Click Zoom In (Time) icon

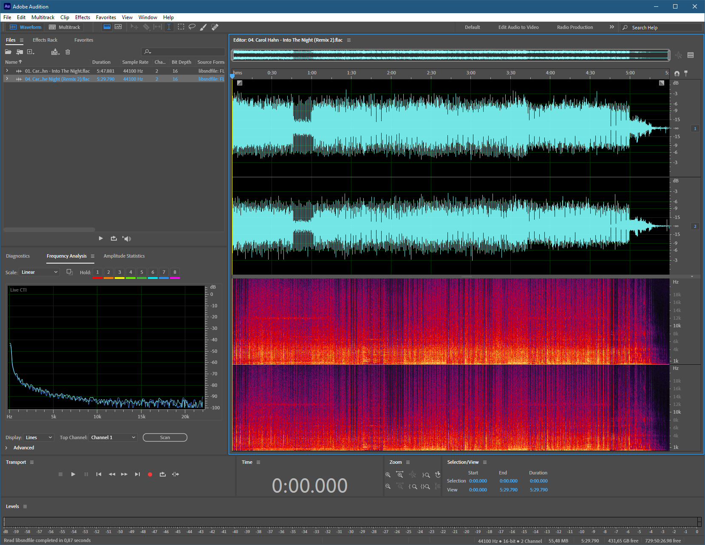(x=400, y=474)
